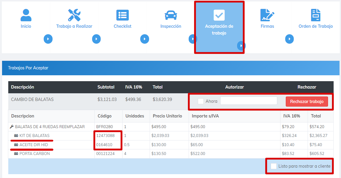
Task: Click the arrow button below Trabajo a Realizar
Action: [x=96, y=39]
